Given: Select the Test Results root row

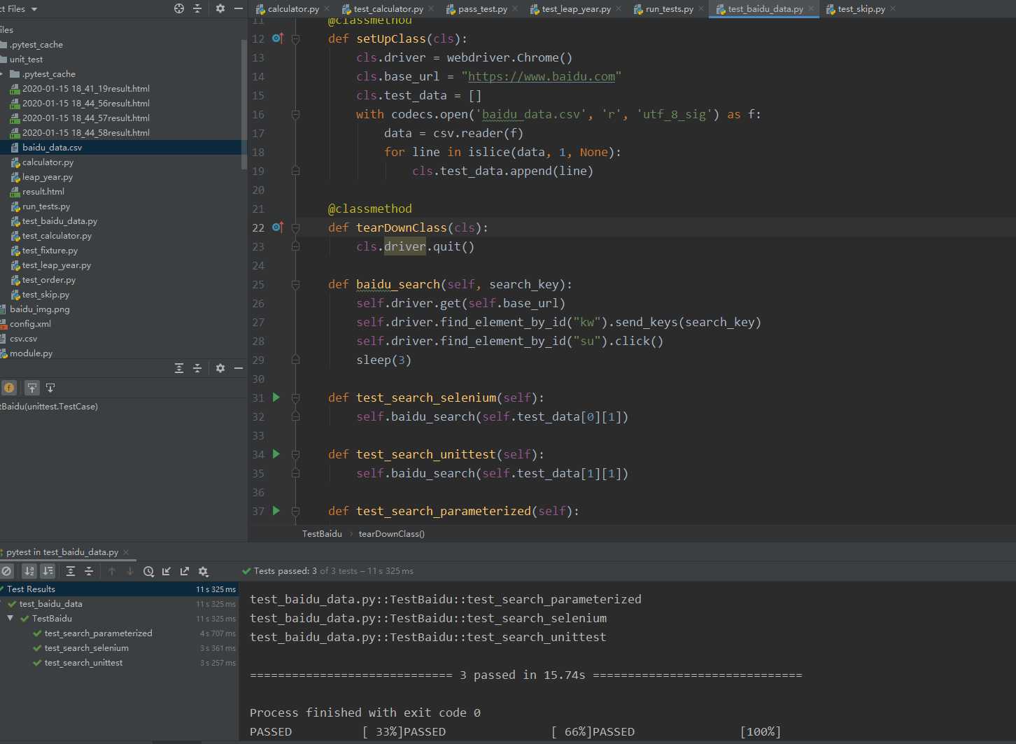Looking at the screenshot, I should pyautogui.click(x=119, y=589).
